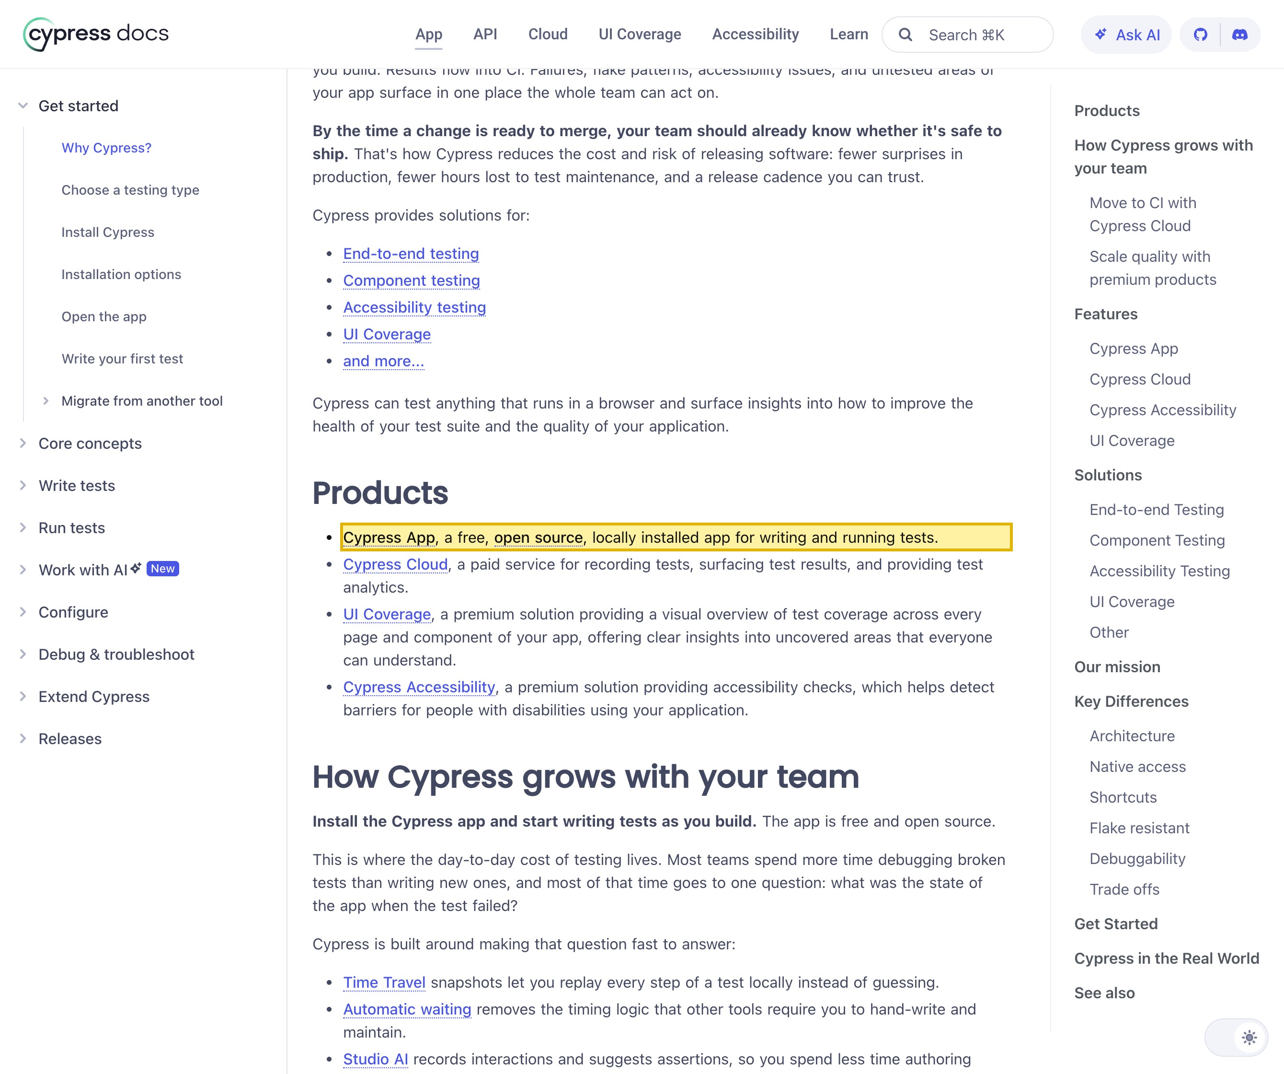Screen dimensions: 1284x1074
Task: Open the Accessibility nav tab
Action: click(x=755, y=34)
